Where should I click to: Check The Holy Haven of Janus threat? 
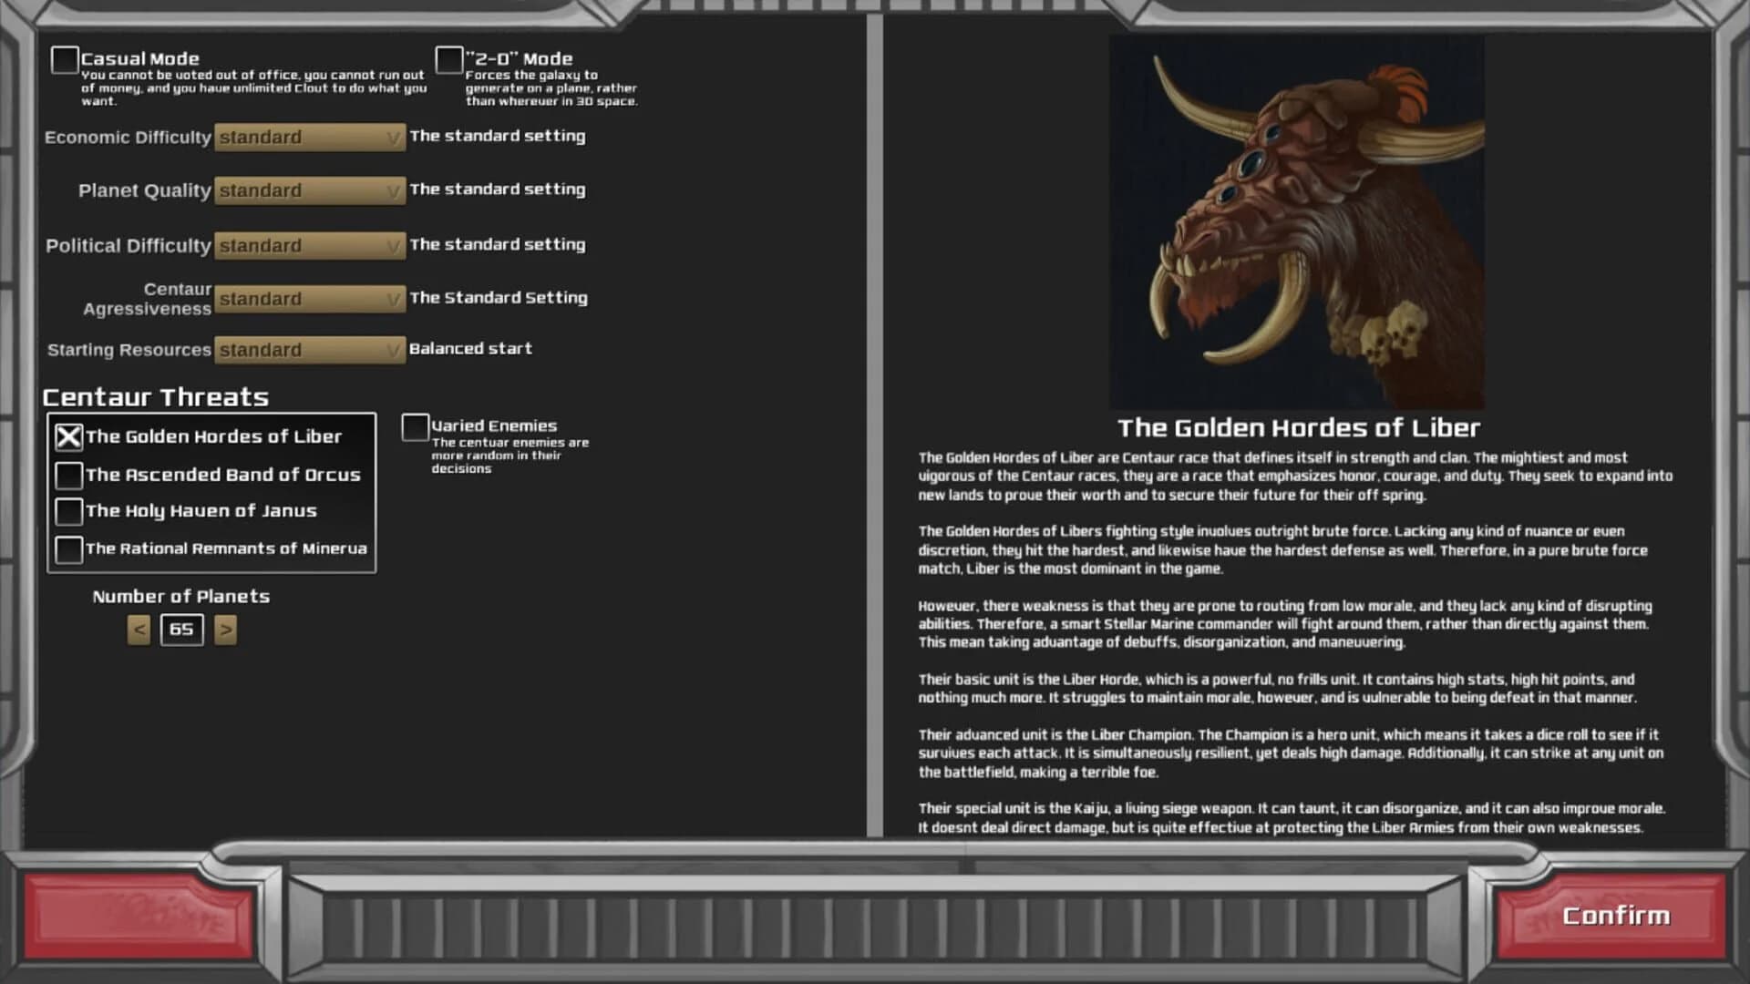tap(68, 512)
